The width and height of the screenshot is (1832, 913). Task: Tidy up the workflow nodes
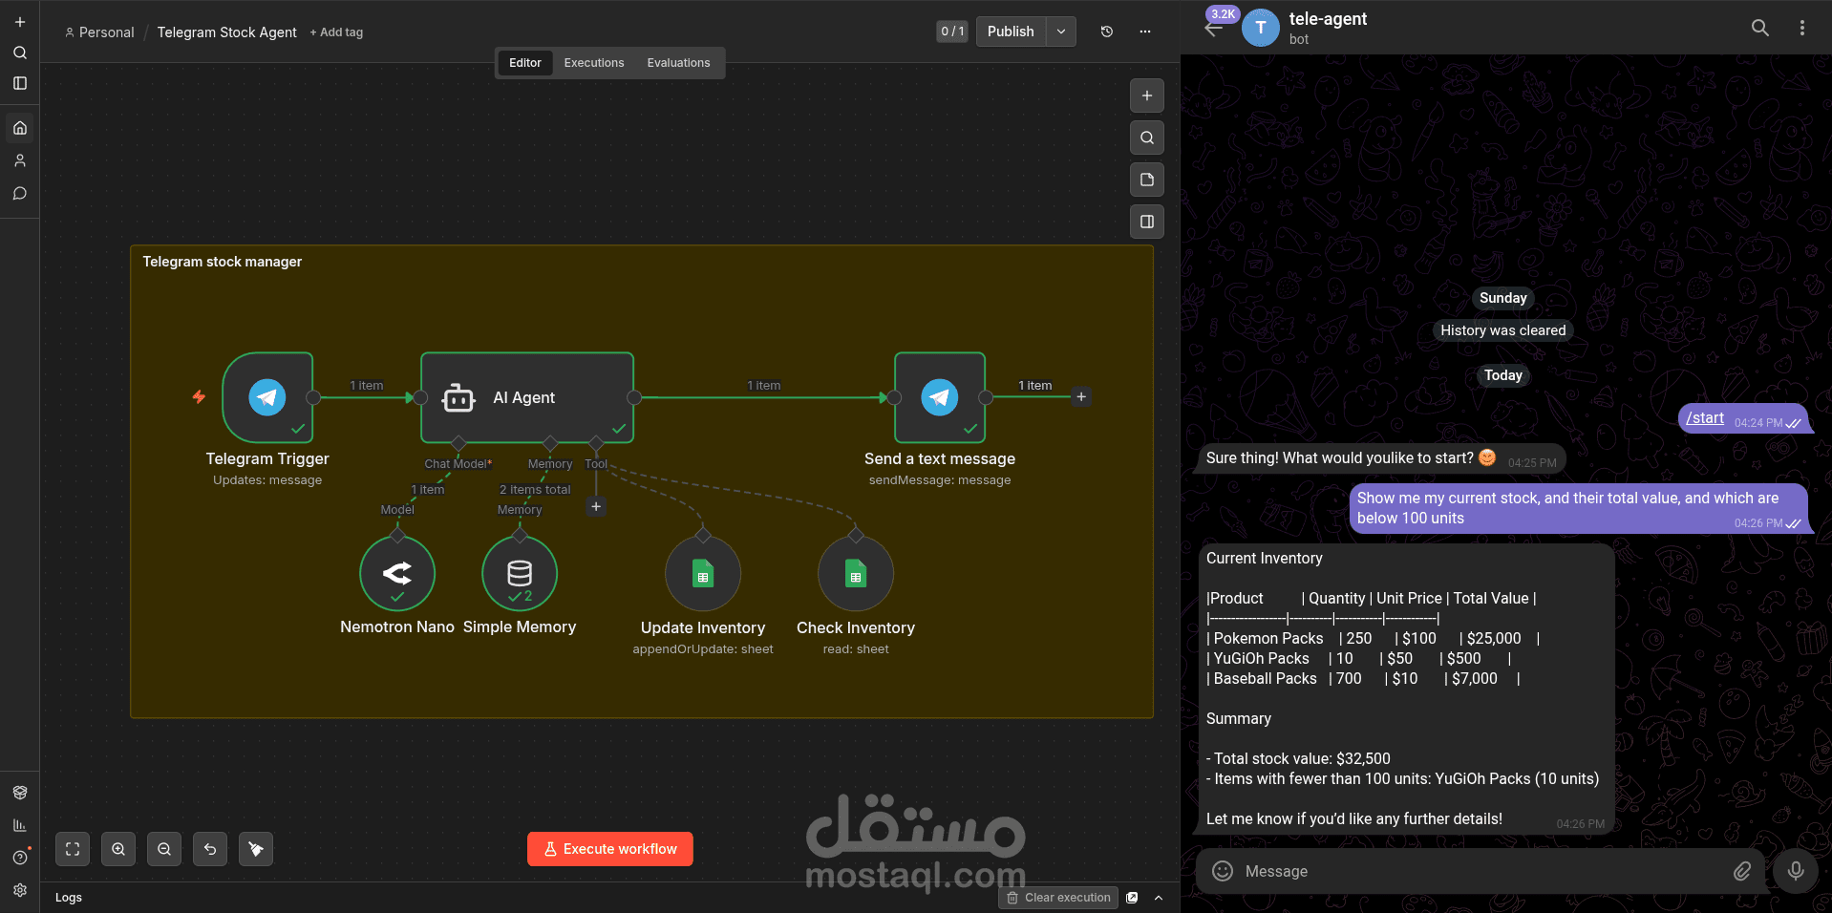[x=256, y=849]
